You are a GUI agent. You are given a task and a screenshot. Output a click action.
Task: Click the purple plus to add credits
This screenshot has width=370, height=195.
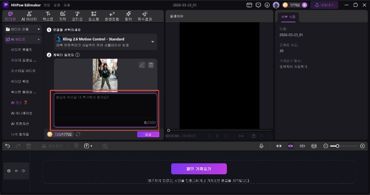coord(305,5)
